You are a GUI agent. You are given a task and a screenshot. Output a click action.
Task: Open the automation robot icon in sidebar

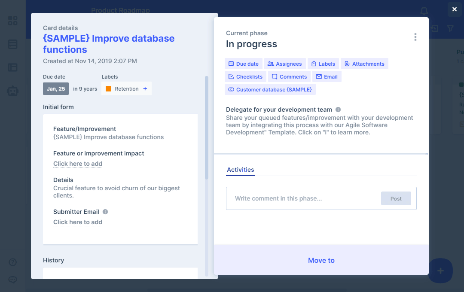tap(13, 91)
